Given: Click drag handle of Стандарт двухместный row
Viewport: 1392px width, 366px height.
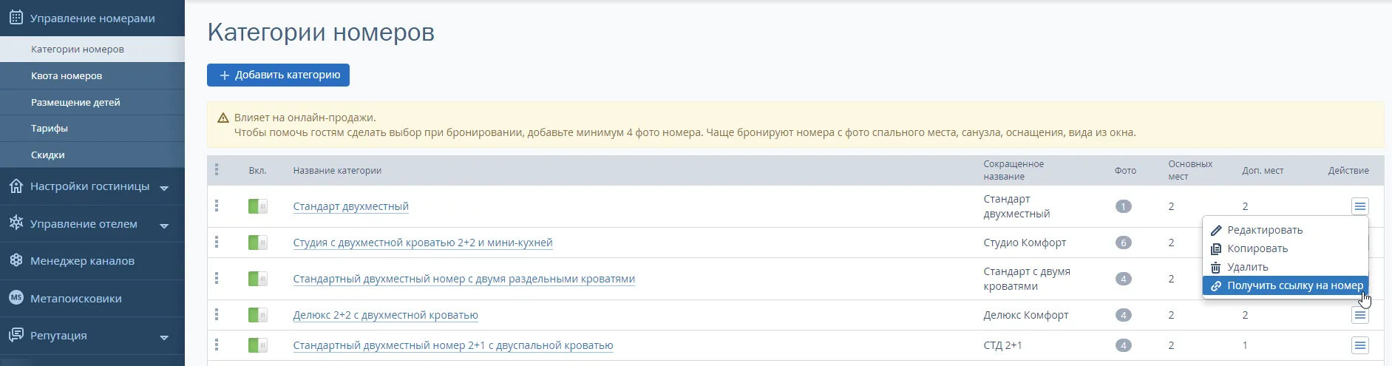Looking at the screenshot, I should click(217, 206).
